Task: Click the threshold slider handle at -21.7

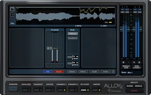Action: (49, 48)
